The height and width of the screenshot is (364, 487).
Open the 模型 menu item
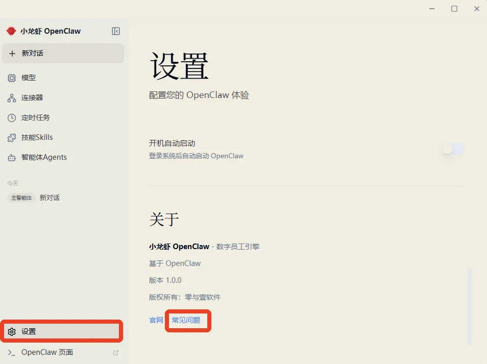[x=63, y=78]
